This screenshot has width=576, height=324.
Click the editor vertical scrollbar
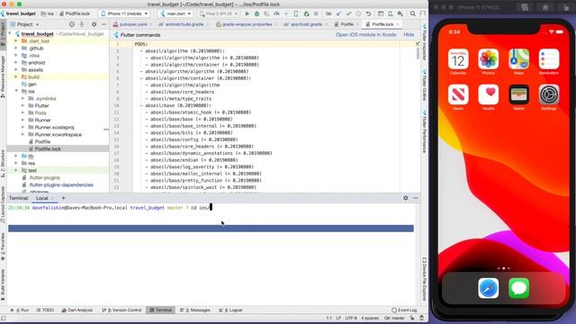tap(418, 54)
